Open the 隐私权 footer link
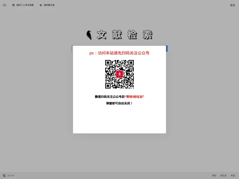 coord(223,175)
